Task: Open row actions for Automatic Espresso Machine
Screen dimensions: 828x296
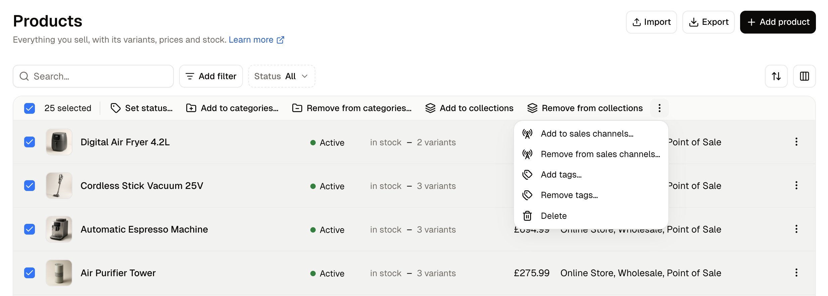Action: [x=796, y=229]
